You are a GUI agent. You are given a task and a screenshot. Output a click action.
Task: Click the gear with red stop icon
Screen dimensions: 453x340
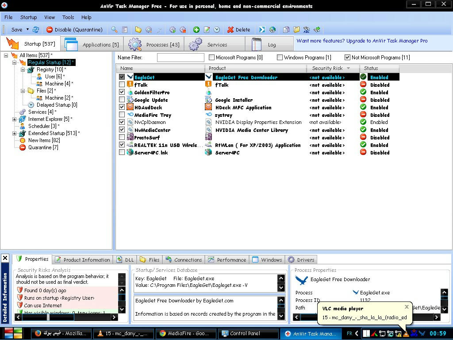tap(183, 30)
